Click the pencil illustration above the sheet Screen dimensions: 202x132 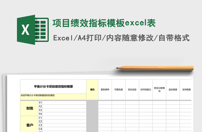pyautogui.click(x=155, y=68)
